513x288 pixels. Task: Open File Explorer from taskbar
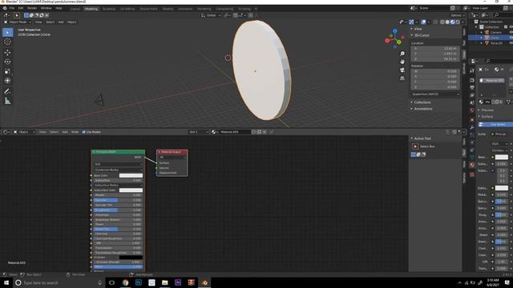(165, 282)
